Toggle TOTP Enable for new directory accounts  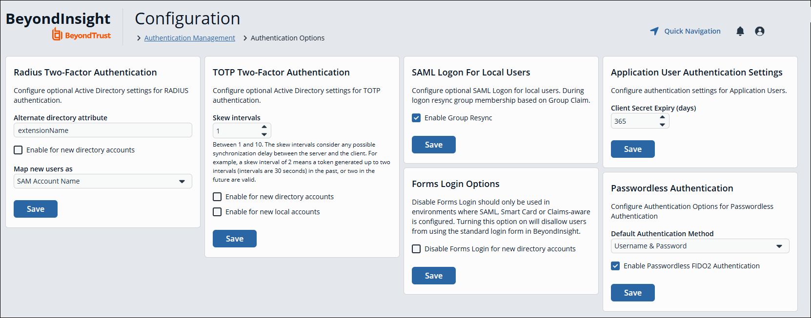217,197
